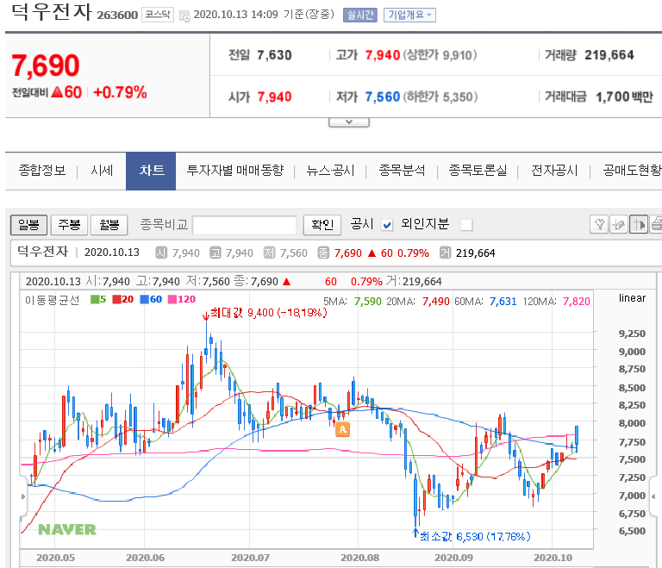Viewport: 662px width, 568px height.
Task: Click the 5MA value 7,590
Action: 367,302
